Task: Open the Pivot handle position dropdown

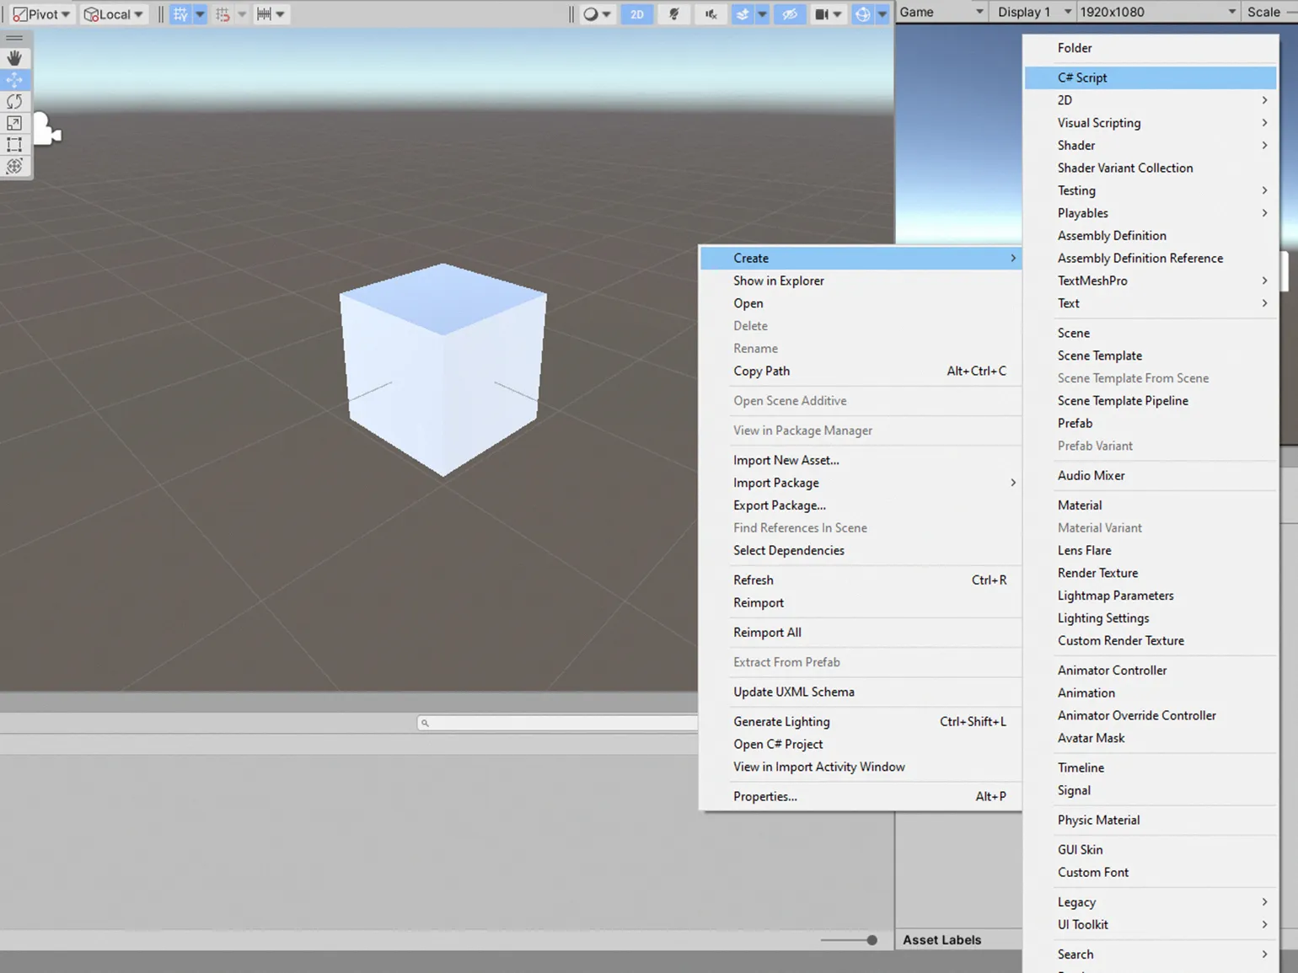Action: click(x=41, y=14)
